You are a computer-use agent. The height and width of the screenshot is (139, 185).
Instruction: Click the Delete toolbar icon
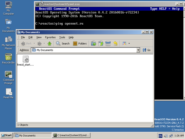pos(108,44)
